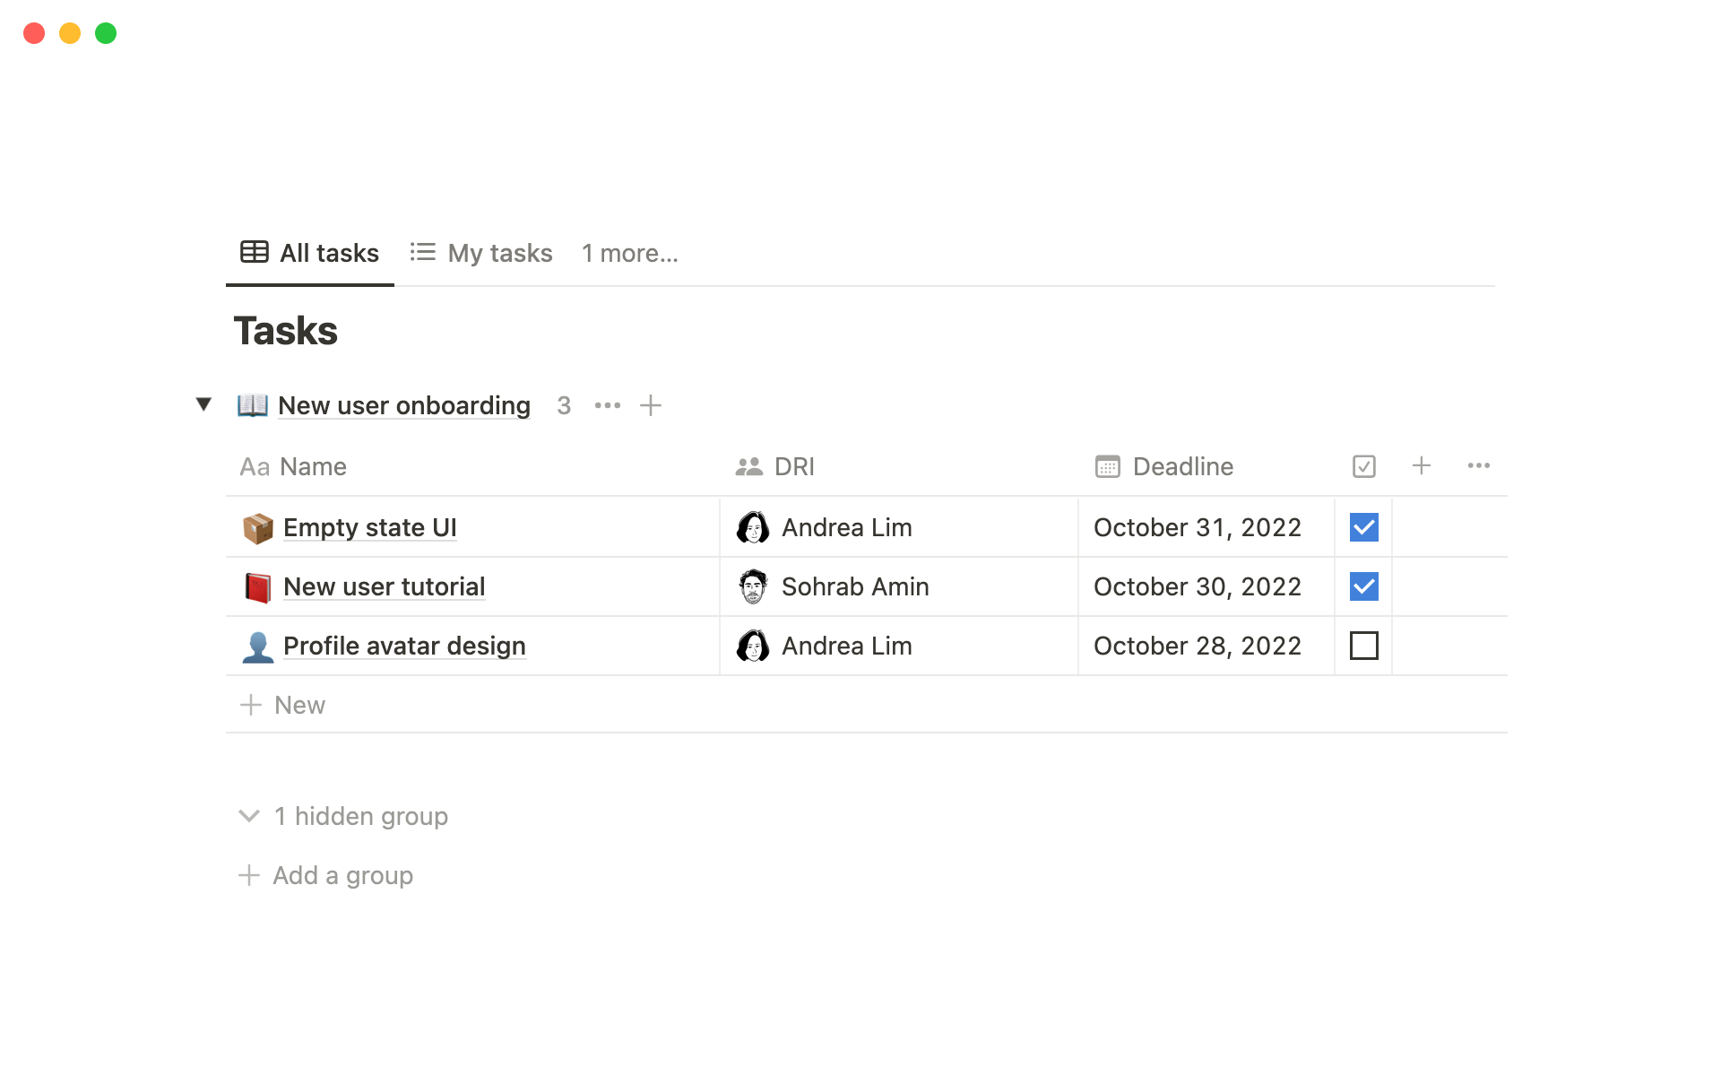Uncheck the Empty state UI checkbox
This screenshot has width=1721, height=1076.
click(x=1364, y=528)
